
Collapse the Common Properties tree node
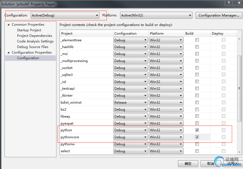tap(8, 25)
